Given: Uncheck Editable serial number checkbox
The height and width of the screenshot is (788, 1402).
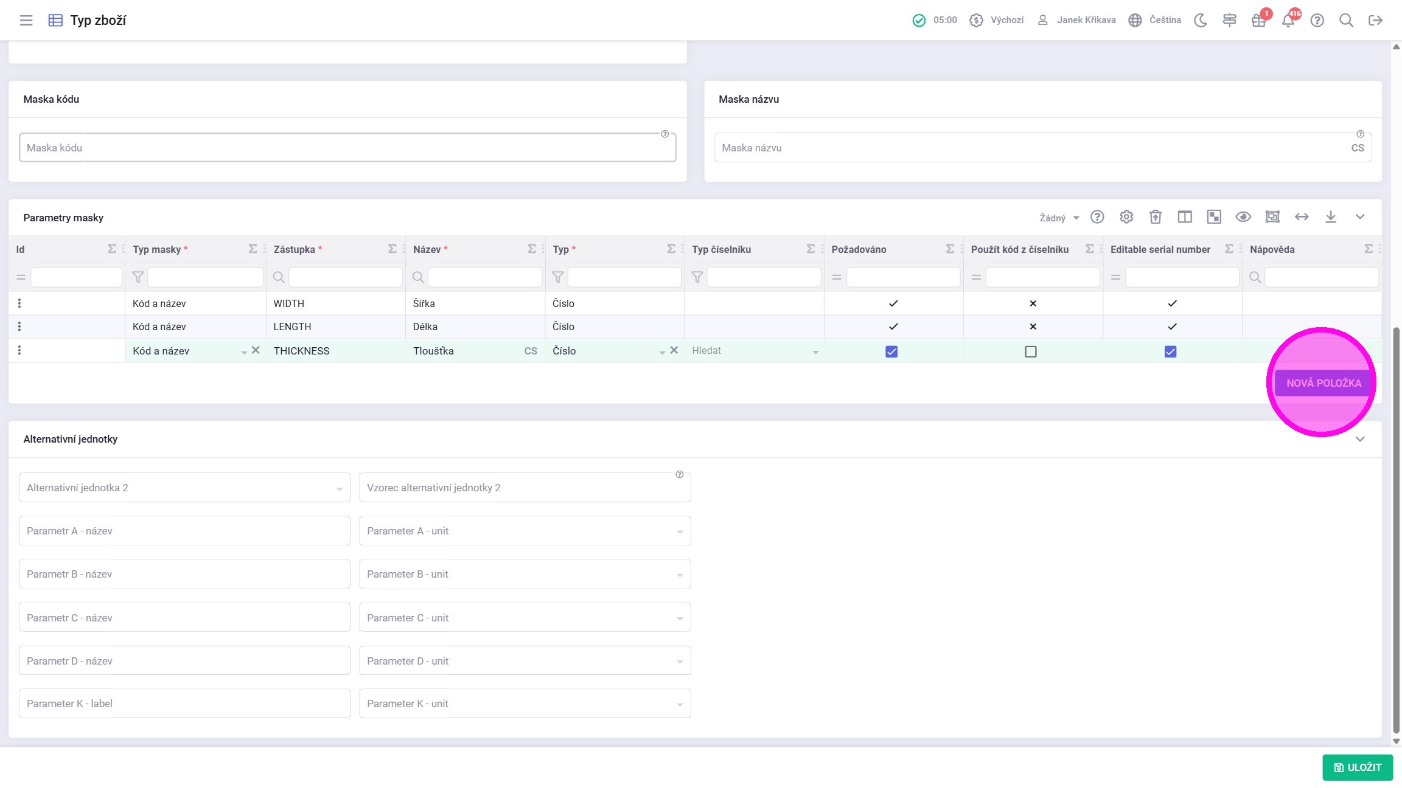Looking at the screenshot, I should [x=1170, y=351].
